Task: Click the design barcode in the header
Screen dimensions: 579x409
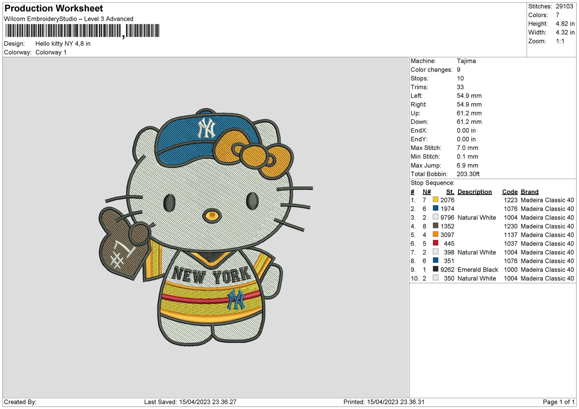Action: pyautogui.click(x=83, y=31)
